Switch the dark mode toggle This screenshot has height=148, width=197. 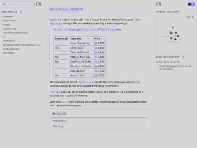[191, 4]
